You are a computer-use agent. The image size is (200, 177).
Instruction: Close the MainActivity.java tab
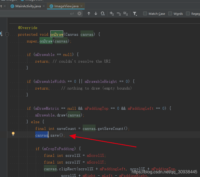pyautogui.click(x=44, y=6)
